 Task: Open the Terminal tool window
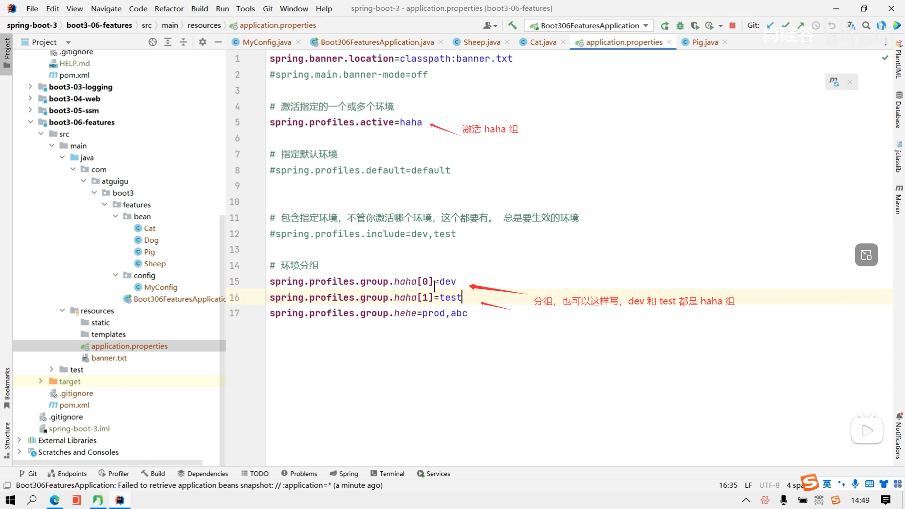point(387,474)
